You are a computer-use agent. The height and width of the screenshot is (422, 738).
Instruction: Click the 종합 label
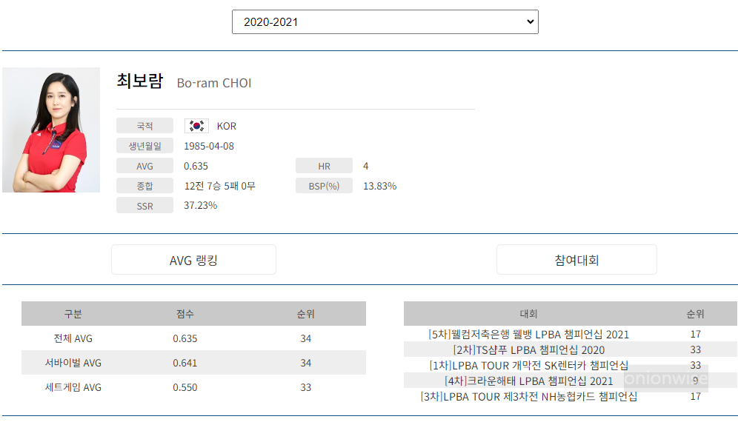click(x=145, y=186)
